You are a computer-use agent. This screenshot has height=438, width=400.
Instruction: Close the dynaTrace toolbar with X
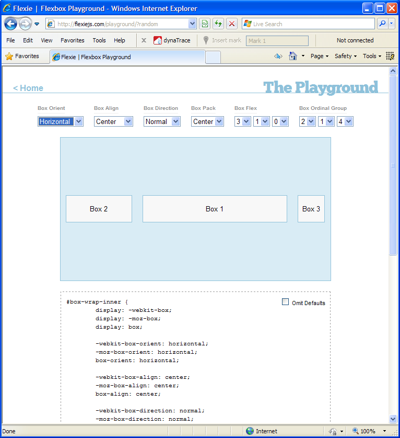(144, 40)
